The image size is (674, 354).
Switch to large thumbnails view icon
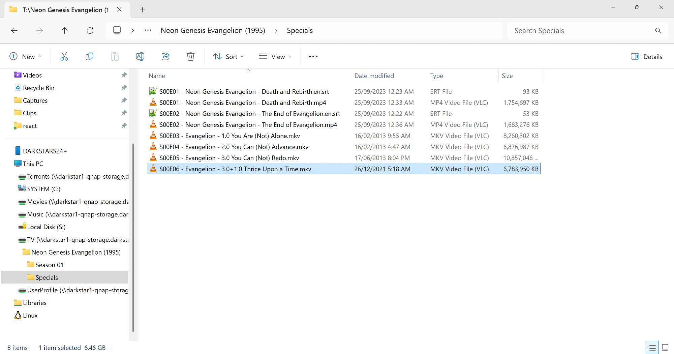[665, 348]
